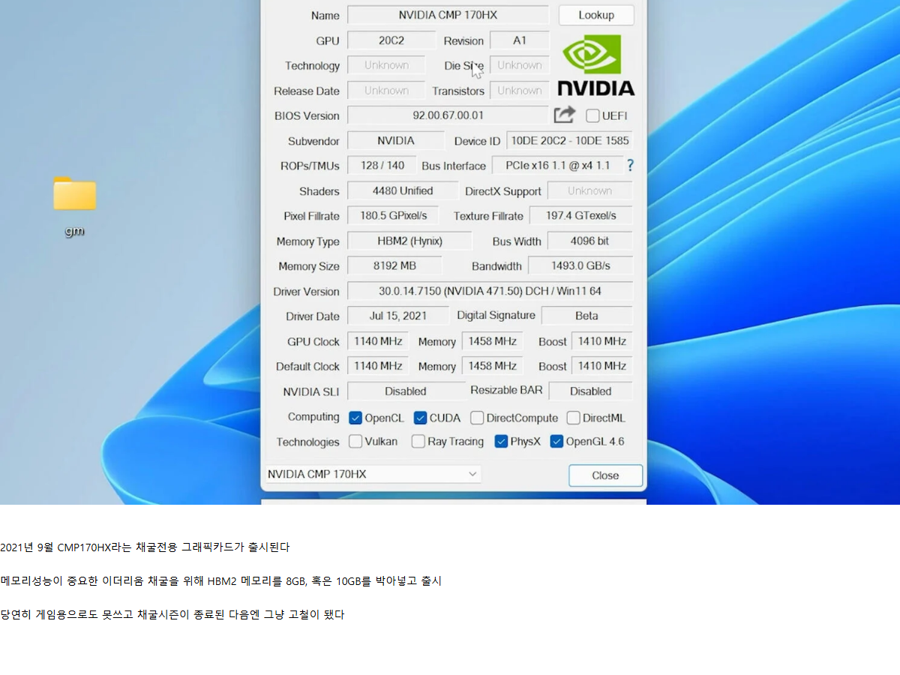Image resolution: width=900 pixels, height=675 pixels.
Task: Click the GPU Clock row Memory value 1458 MHz
Action: pyautogui.click(x=492, y=341)
